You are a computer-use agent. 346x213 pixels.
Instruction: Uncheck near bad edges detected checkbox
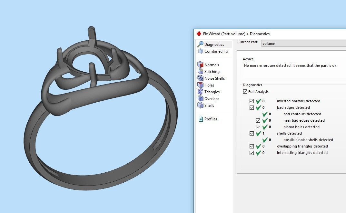click(x=258, y=120)
